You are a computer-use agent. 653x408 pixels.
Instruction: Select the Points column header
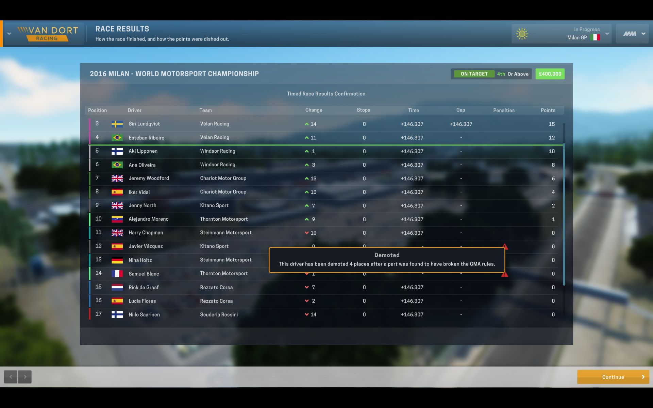(x=548, y=110)
